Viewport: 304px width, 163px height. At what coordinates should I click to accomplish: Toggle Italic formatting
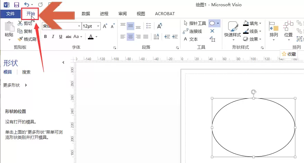[x=53, y=37]
